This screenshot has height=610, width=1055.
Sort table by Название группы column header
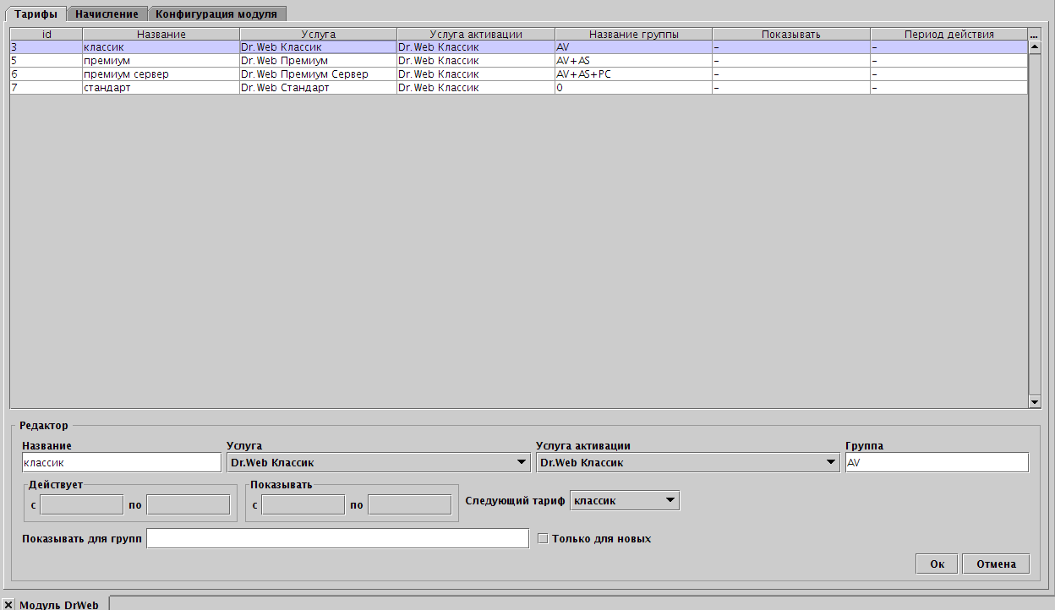[633, 35]
